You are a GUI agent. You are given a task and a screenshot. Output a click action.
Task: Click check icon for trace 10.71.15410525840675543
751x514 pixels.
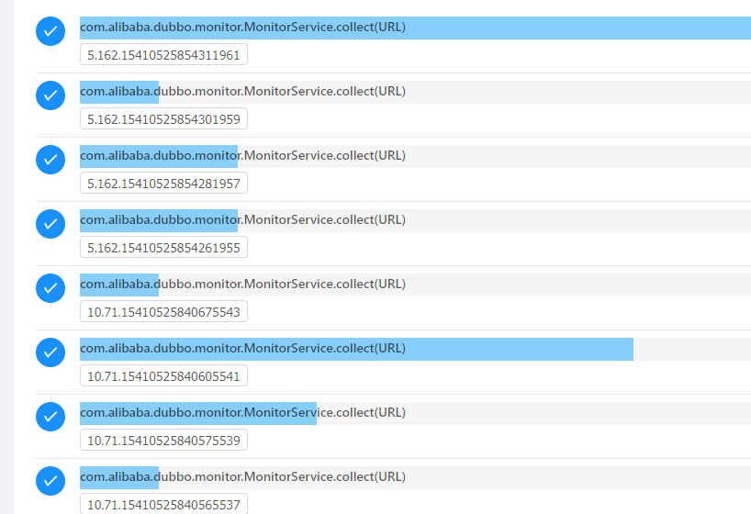pos(50,288)
